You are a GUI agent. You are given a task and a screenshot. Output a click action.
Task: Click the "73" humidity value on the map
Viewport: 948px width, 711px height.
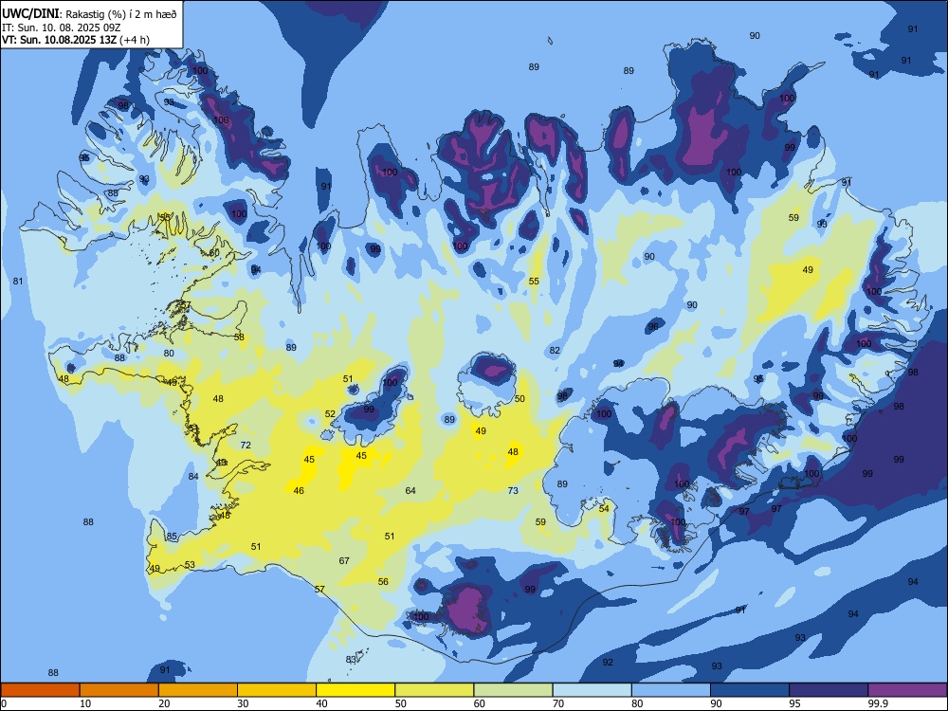[513, 490]
